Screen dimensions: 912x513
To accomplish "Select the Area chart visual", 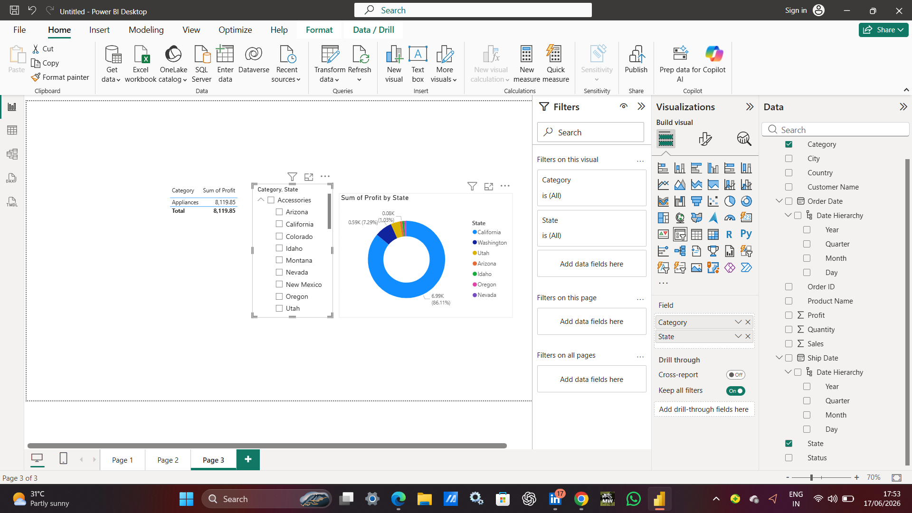I will 680,185.
